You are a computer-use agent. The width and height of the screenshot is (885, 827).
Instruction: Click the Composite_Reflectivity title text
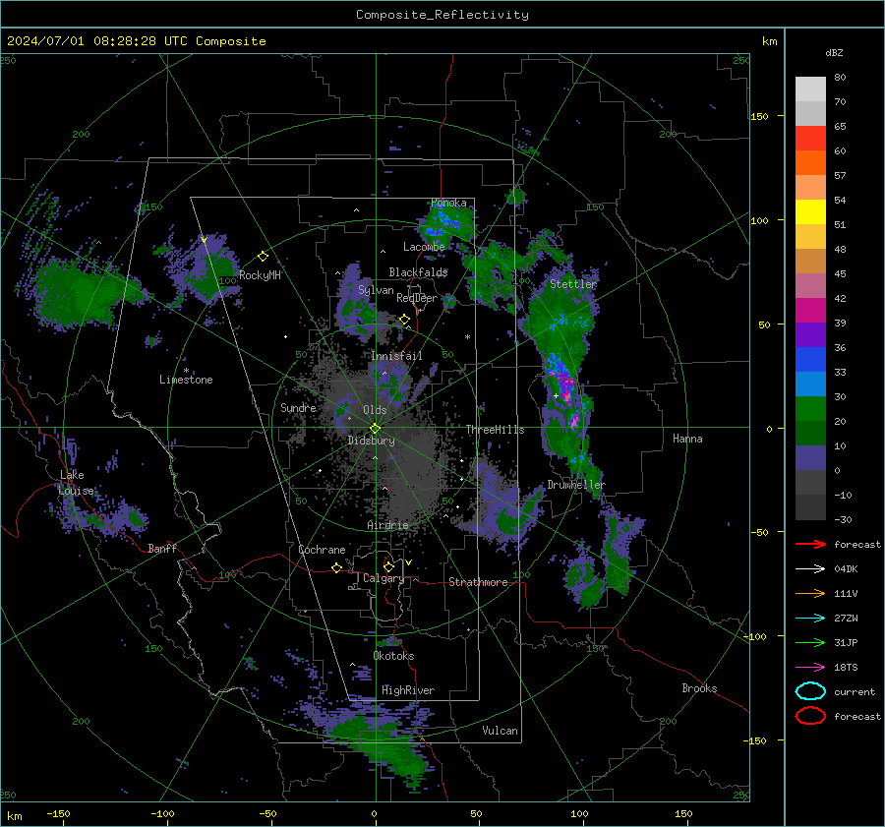coord(442,15)
